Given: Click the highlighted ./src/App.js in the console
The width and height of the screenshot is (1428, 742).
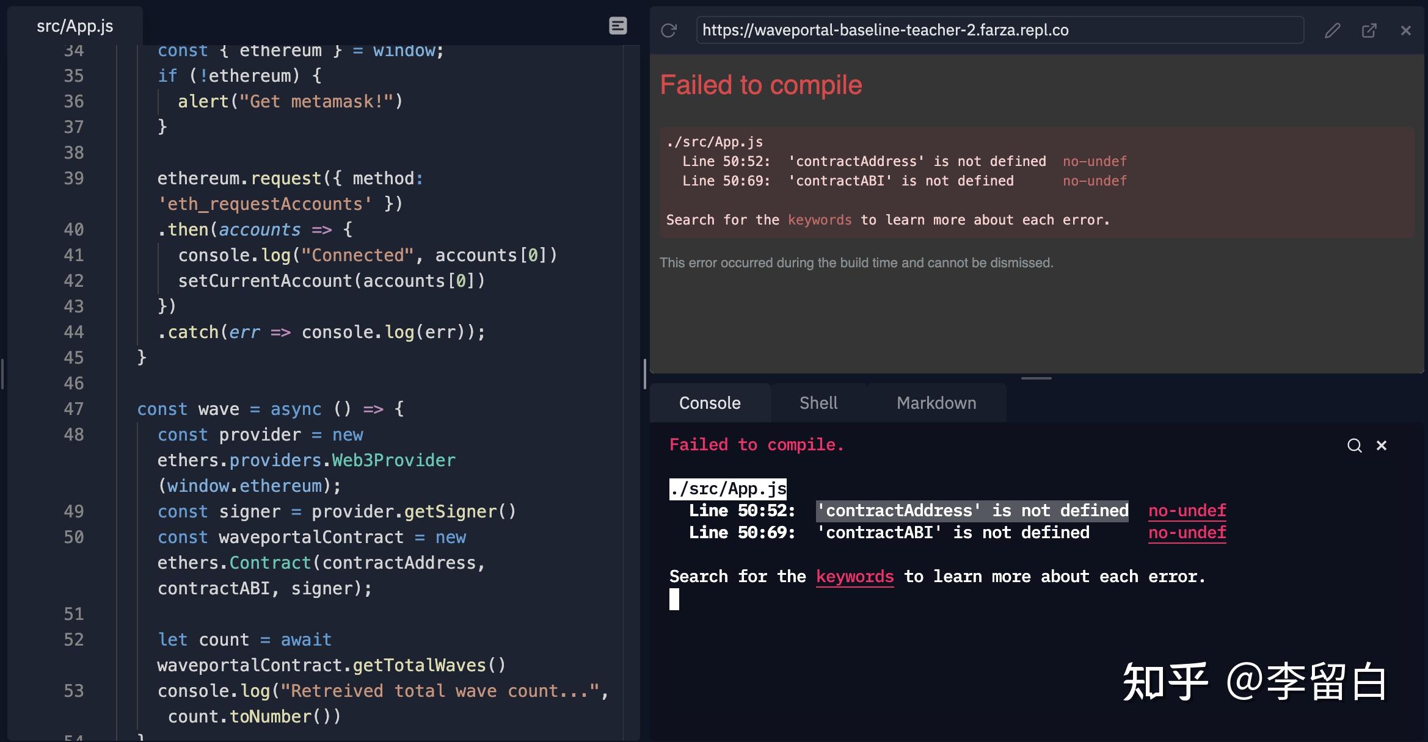Looking at the screenshot, I should 728,489.
